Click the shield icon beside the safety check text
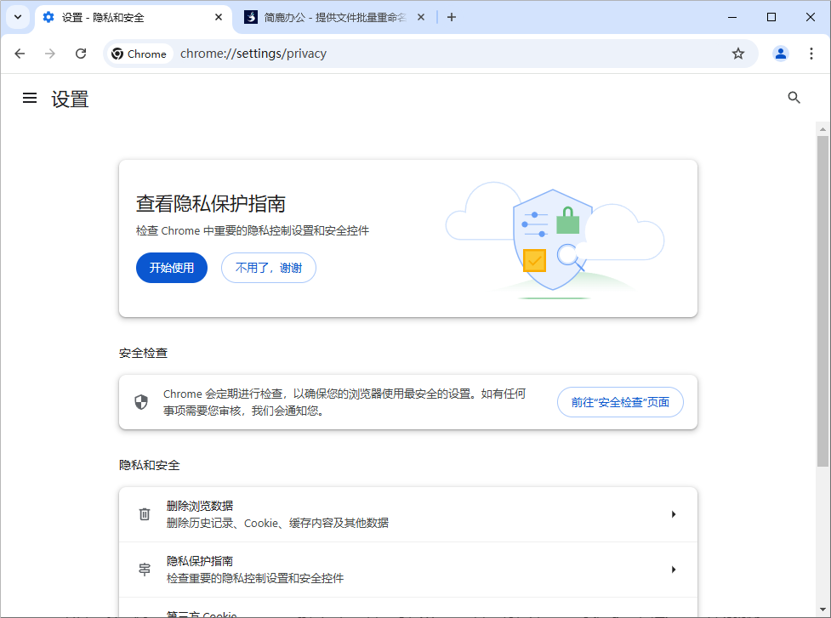The image size is (831, 618). click(x=143, y=402)
